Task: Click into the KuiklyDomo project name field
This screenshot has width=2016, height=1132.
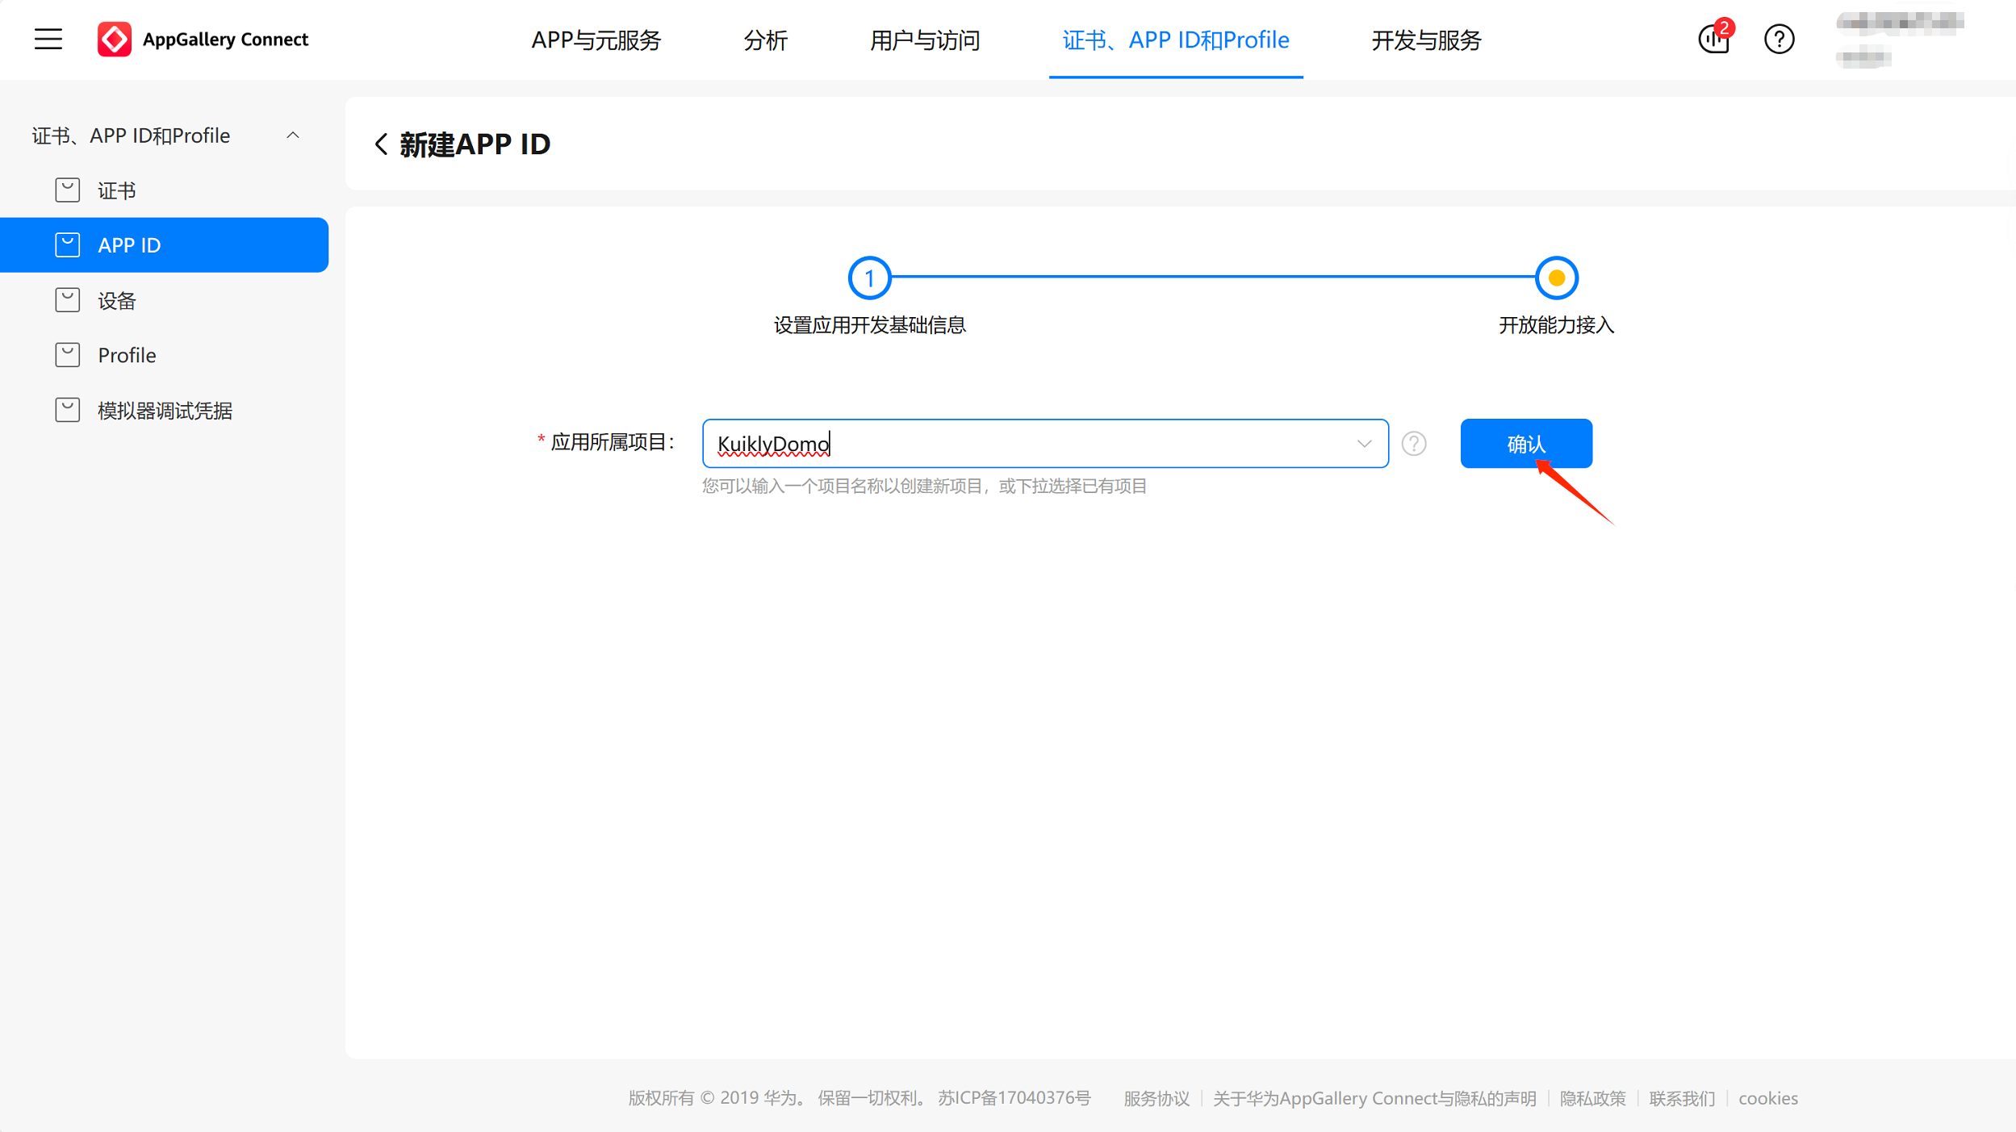Action: tap(1025, 444)
